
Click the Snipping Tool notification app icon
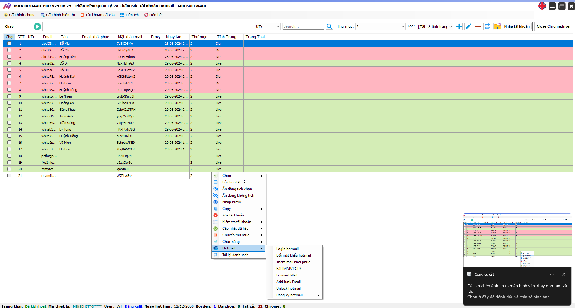pyautogui.click(x=470, y=274)
